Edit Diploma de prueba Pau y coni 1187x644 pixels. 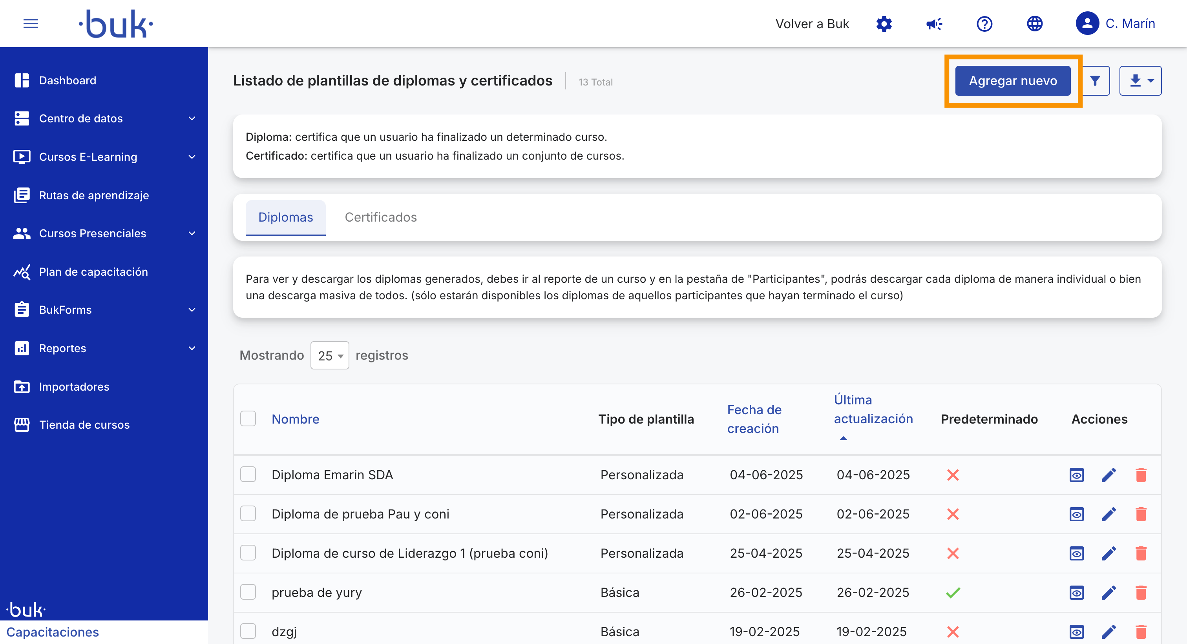point(1108,514)
